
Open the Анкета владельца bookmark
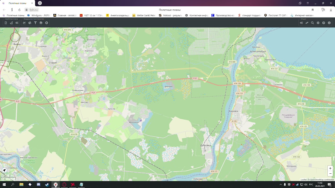pyautogui.click(x=118, y=15)
